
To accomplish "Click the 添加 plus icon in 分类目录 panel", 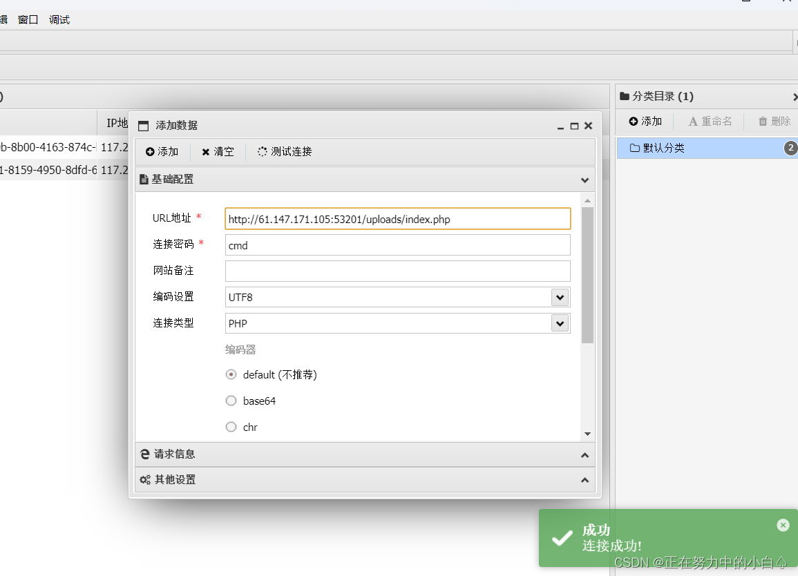I will click(633, 120).
